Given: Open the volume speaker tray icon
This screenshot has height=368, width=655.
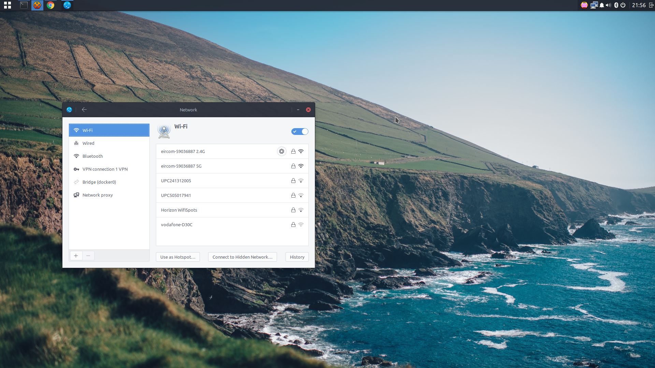Looking at the screenshot, I should [608, 5].
